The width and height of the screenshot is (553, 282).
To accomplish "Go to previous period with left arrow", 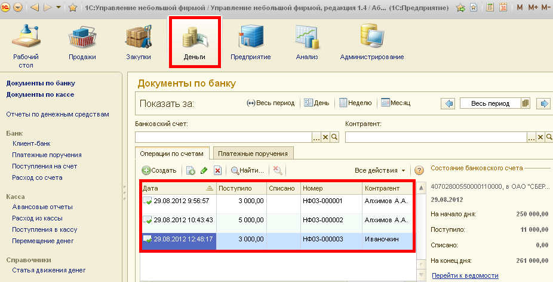I will 448,103.
